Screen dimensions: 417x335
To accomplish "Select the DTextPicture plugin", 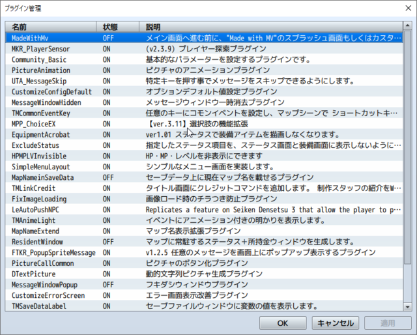I will pos(204,274).
